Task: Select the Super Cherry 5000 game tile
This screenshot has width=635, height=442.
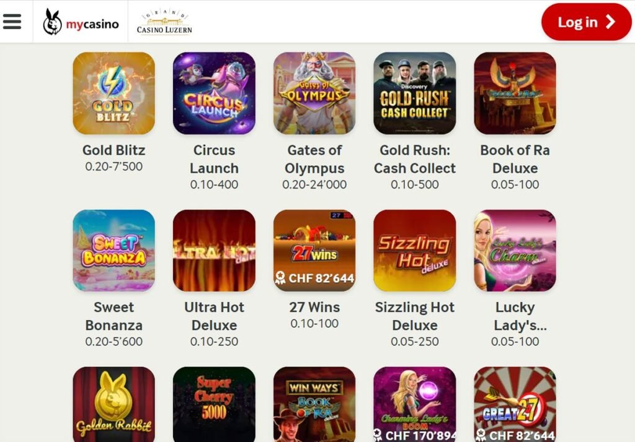Action: [214, 404]
